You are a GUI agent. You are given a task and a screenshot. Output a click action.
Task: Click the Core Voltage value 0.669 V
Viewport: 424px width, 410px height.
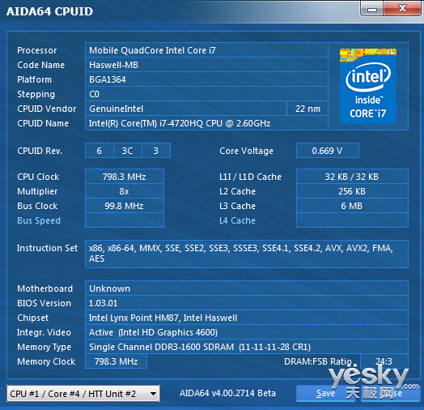(x=328, y=151)
